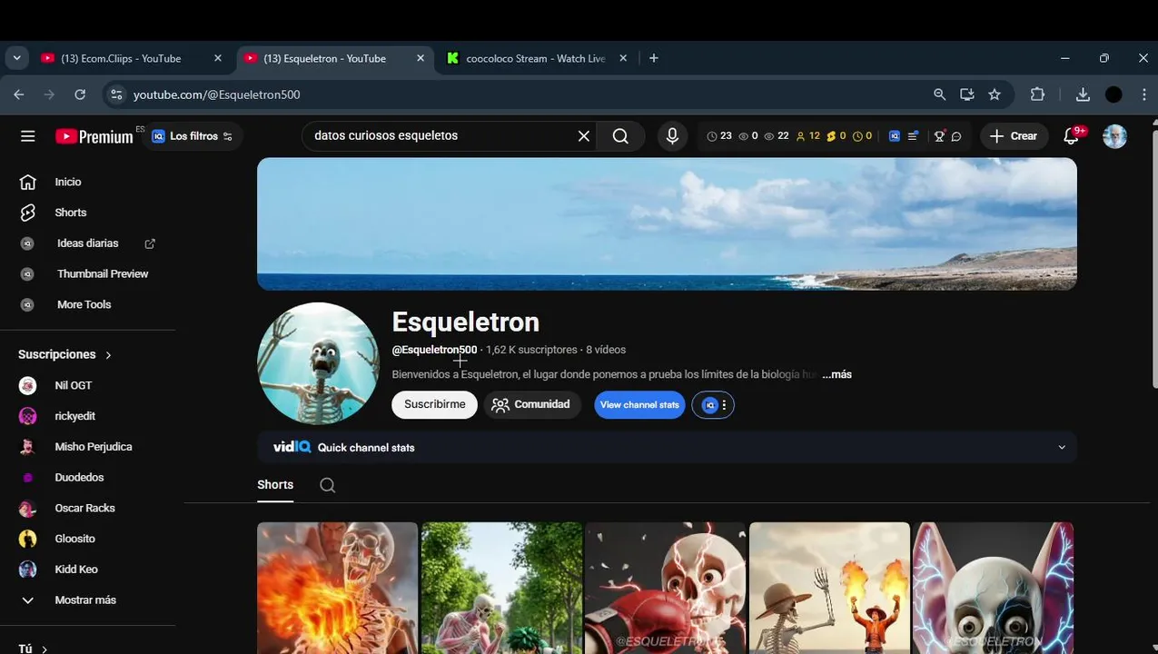This screenshot has height=654, width=1158.
Task: Open the browser extensions puzzle icon
Action: coord(1037,94)
